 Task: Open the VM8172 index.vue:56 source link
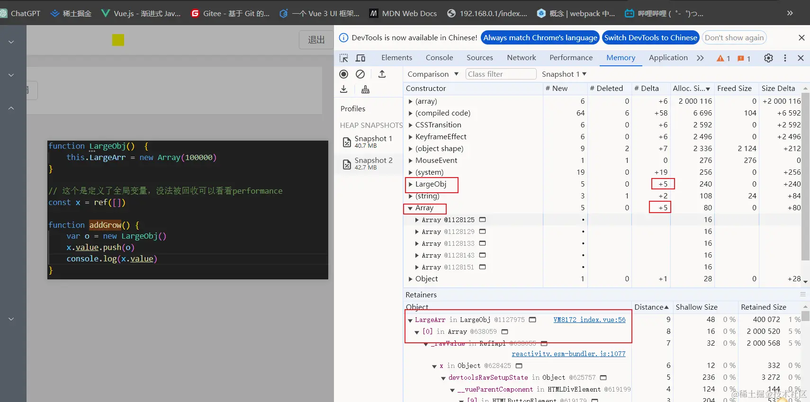(x=589, y=320)
